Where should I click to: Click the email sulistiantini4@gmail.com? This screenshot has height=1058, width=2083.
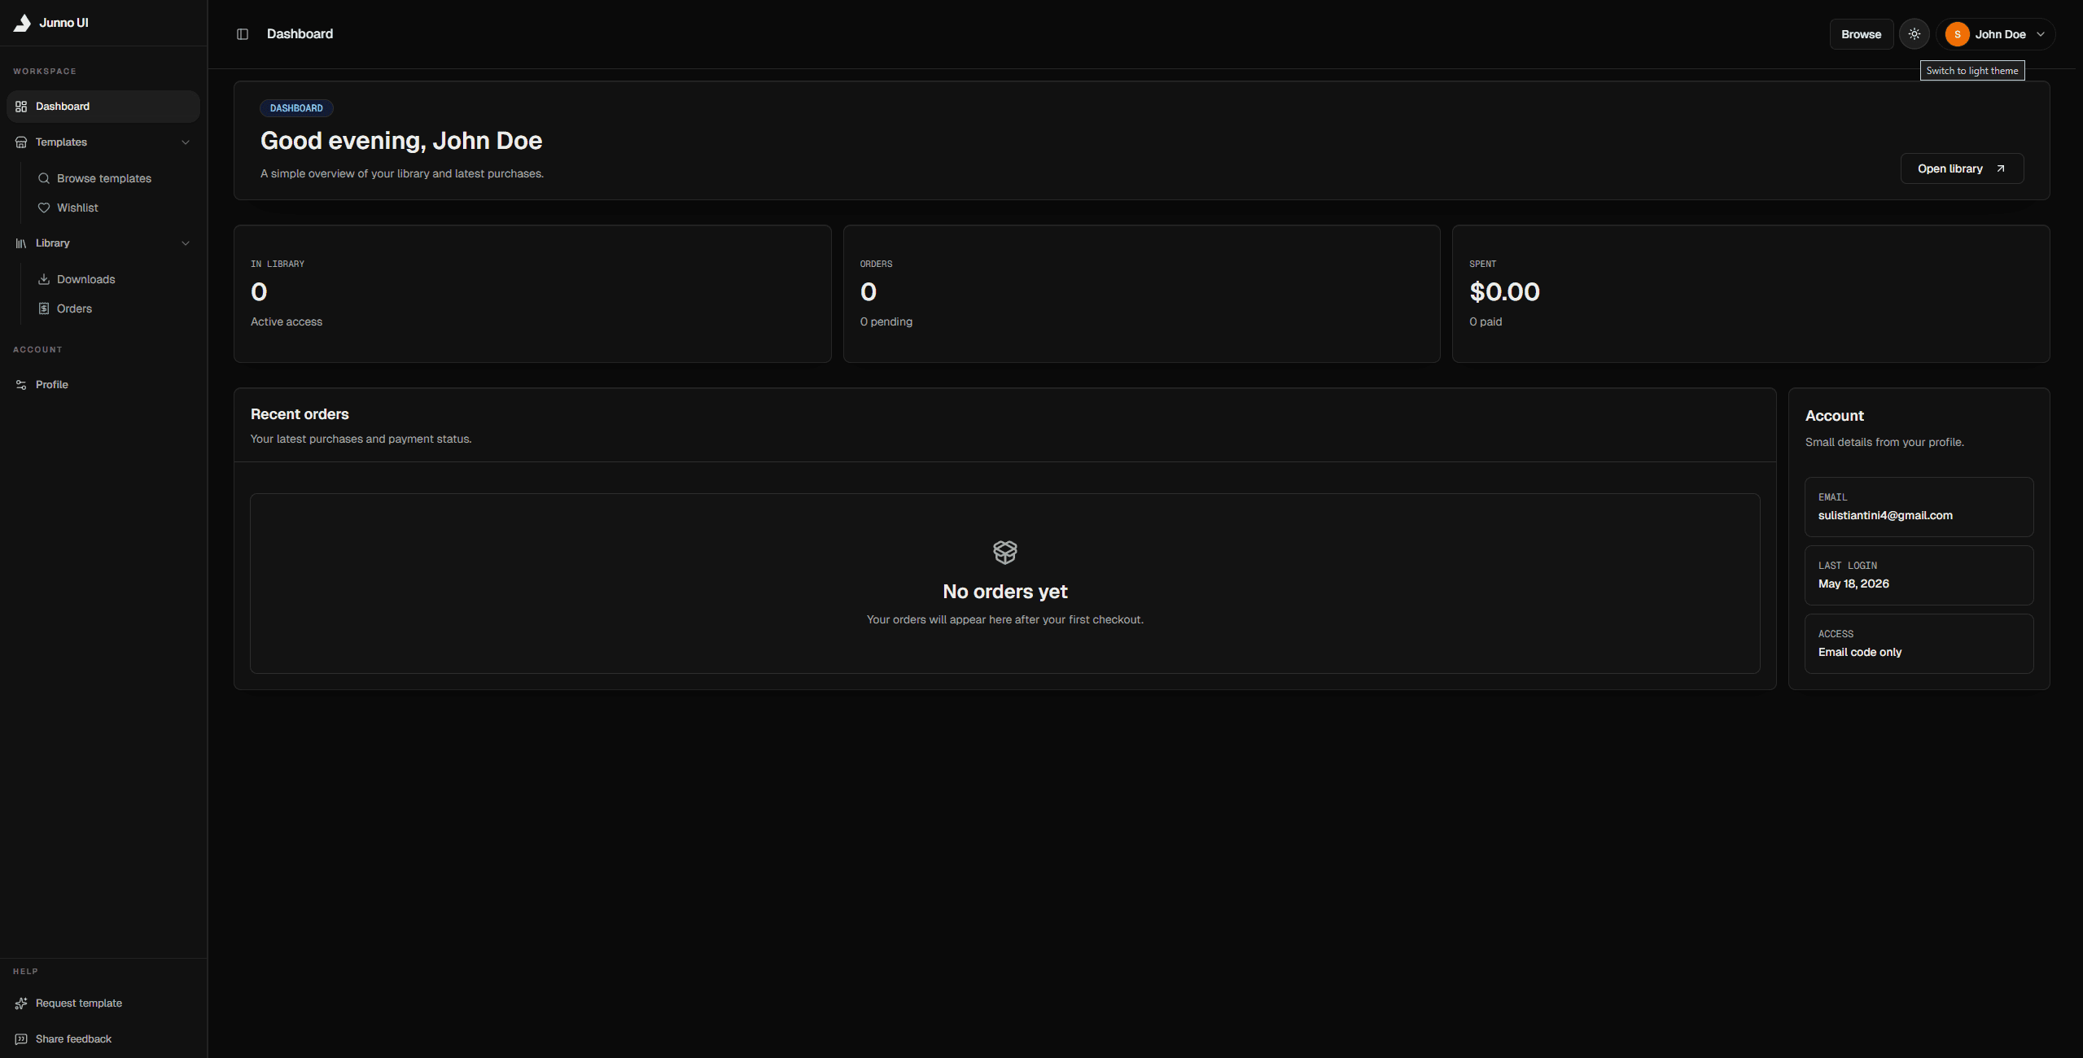point(1885,516)
